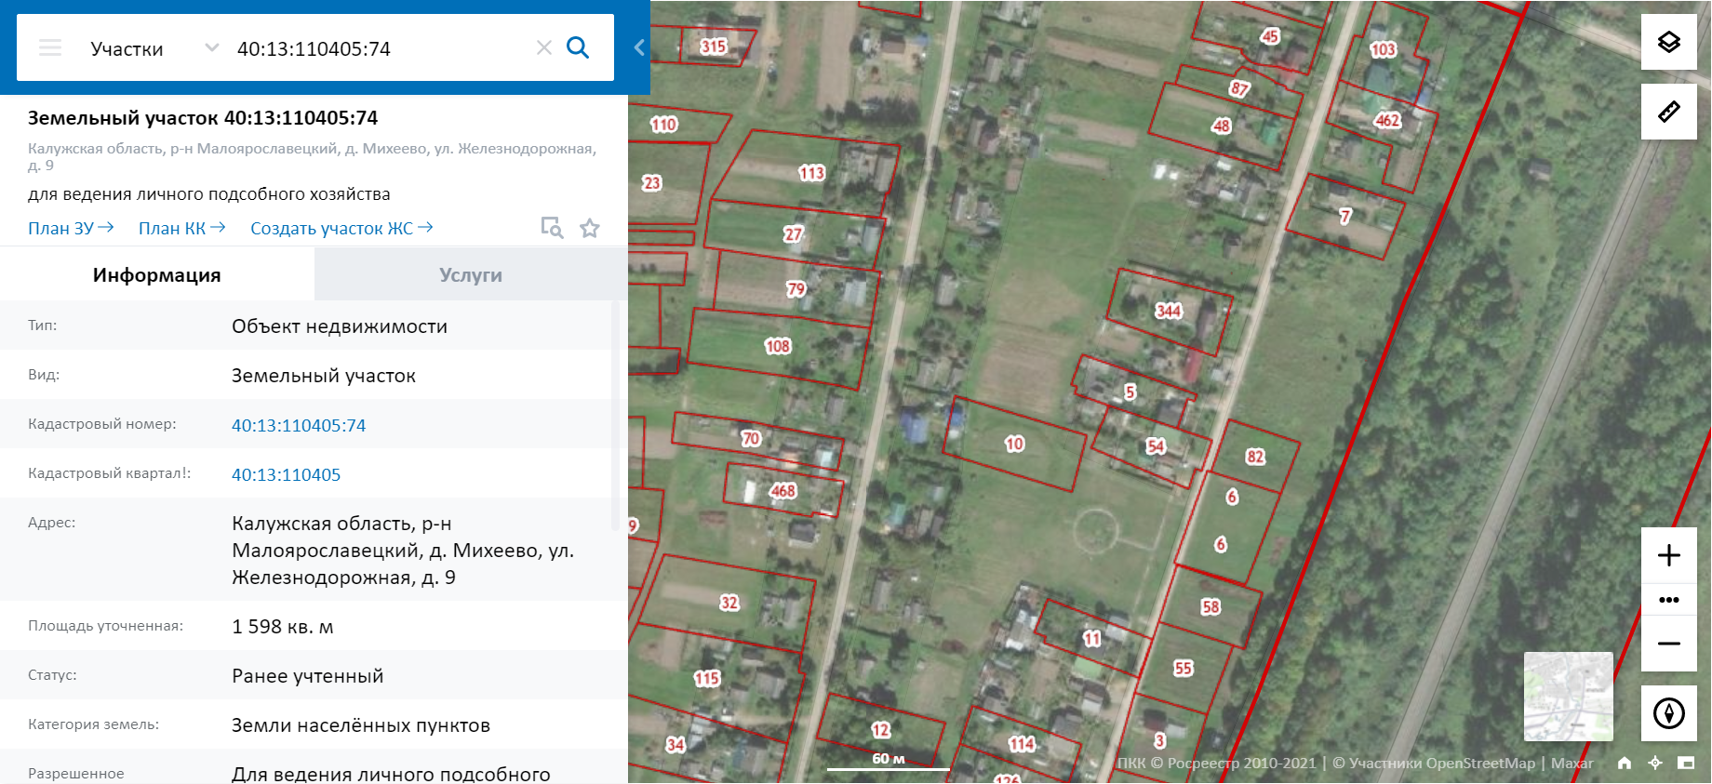Select parcel 70 on the map
This screenshot has width=1712, height=784.
coord(751,439)
